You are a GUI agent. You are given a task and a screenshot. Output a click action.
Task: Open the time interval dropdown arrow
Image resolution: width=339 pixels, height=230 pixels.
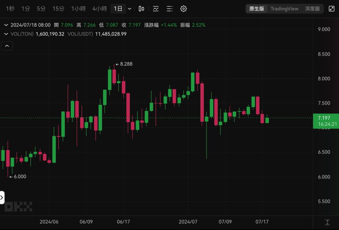129,9
